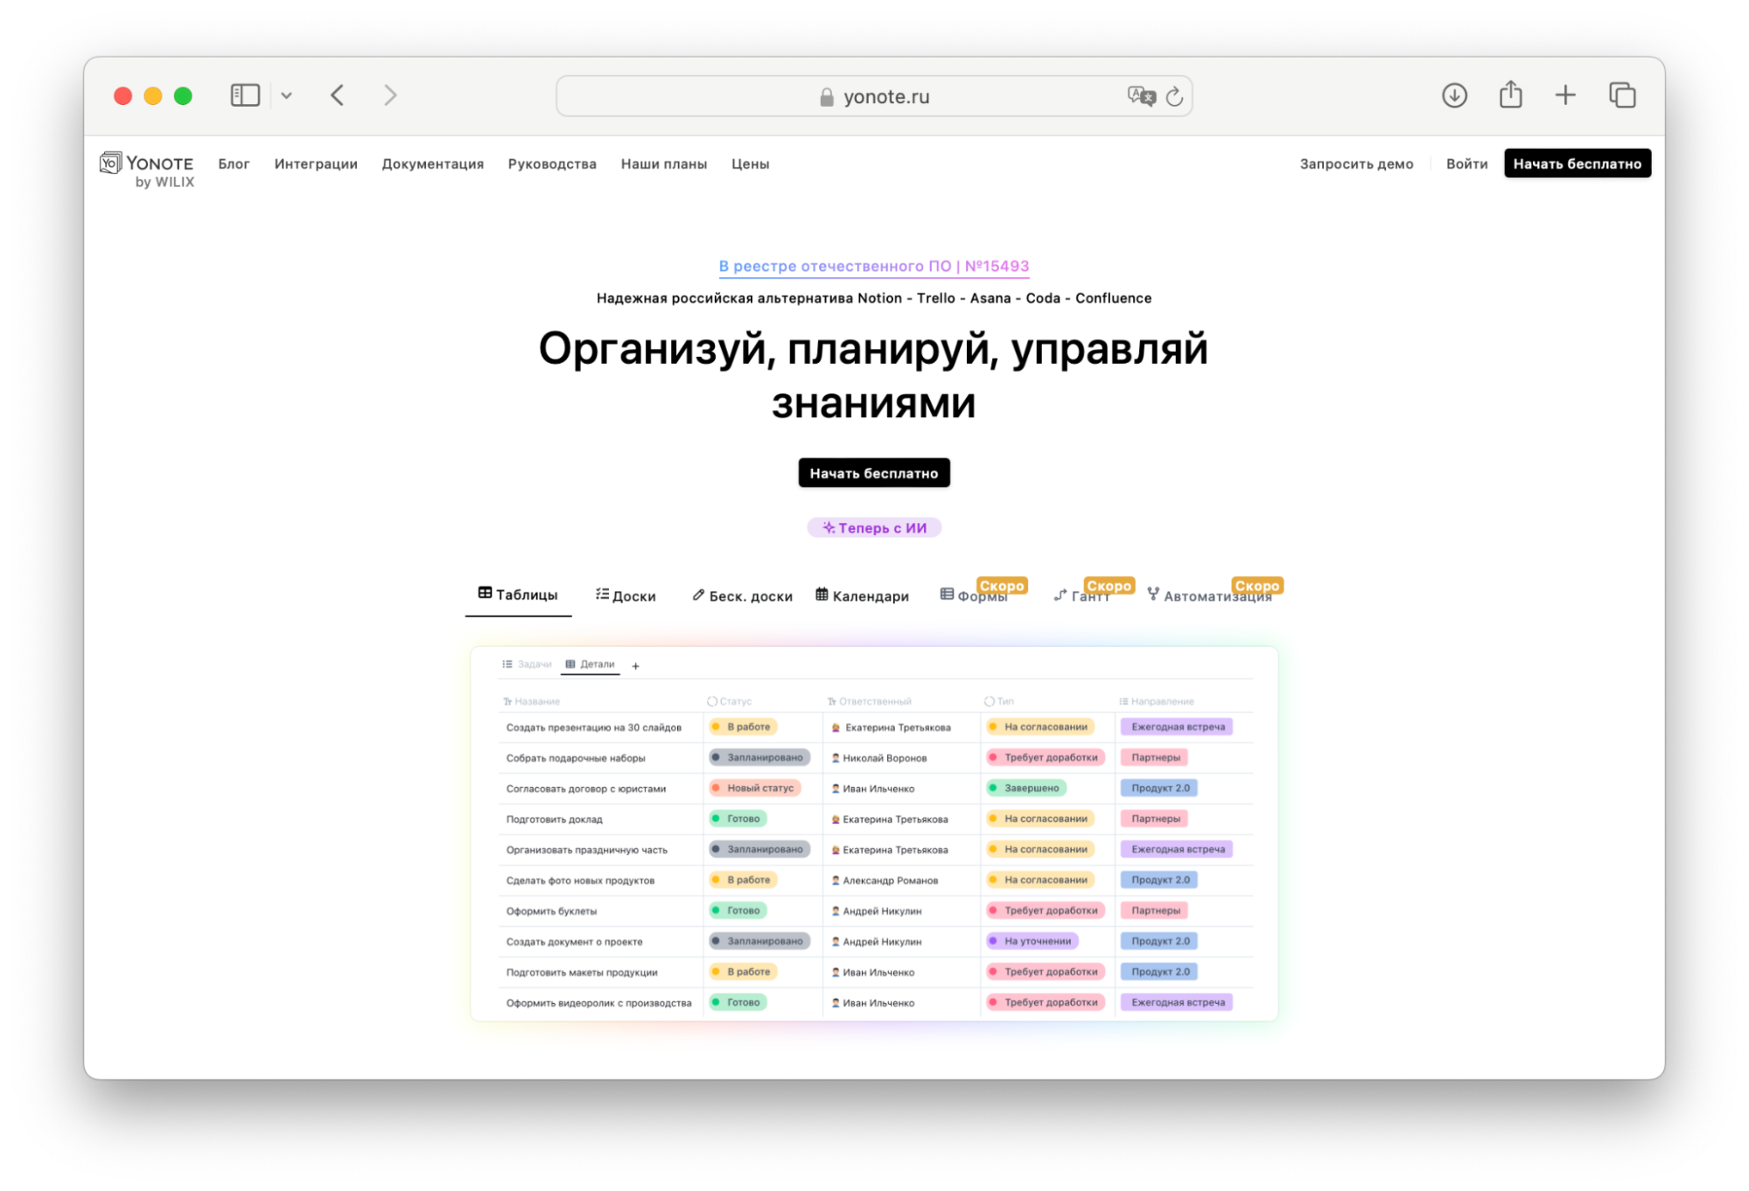This screenshot has height=1191, width=1749.
Task: Click the Статус column header
Action: pos(730,701)
